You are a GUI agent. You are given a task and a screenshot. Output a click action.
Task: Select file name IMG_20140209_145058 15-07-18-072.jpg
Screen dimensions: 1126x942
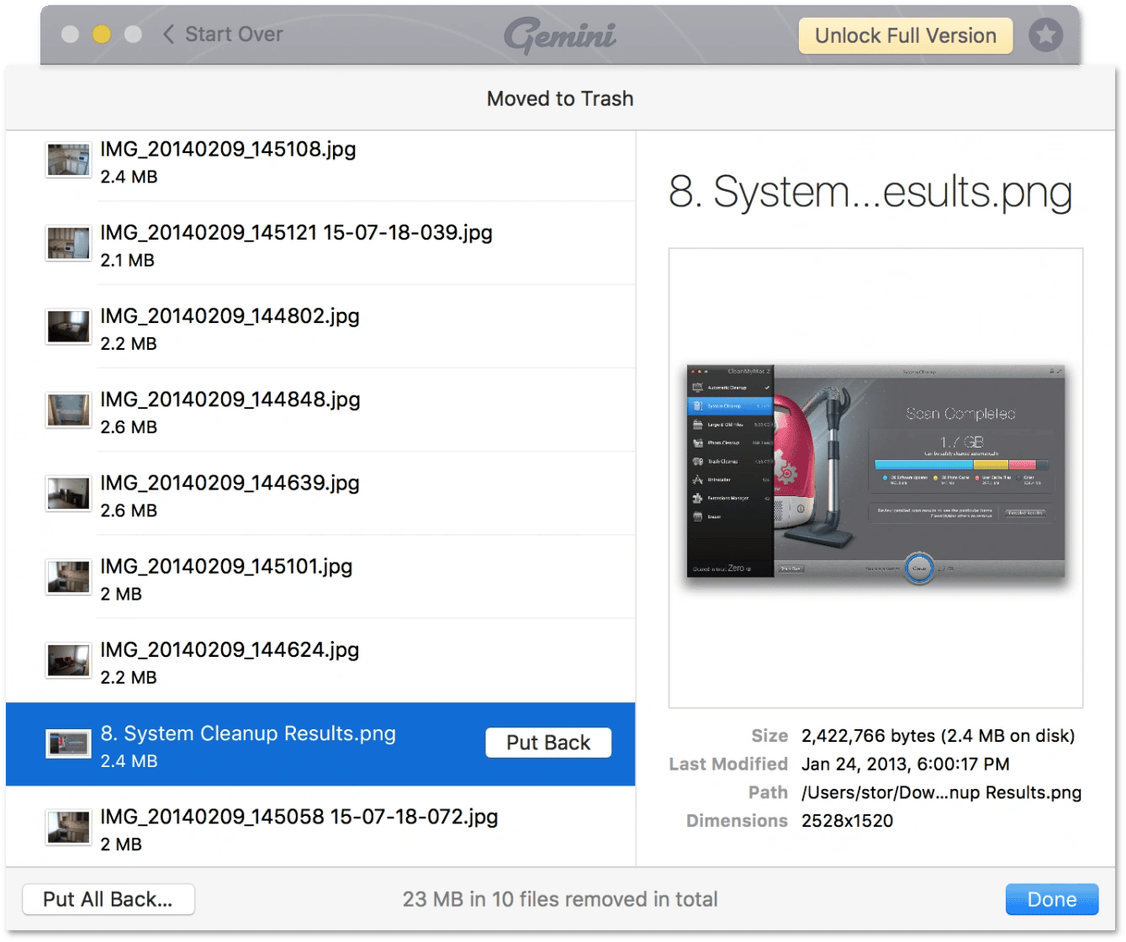point(299,816)
